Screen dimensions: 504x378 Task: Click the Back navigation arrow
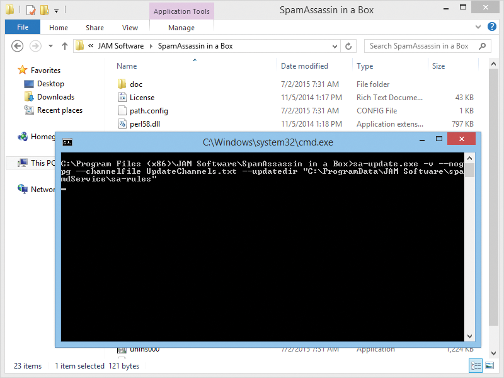(18, 46)
